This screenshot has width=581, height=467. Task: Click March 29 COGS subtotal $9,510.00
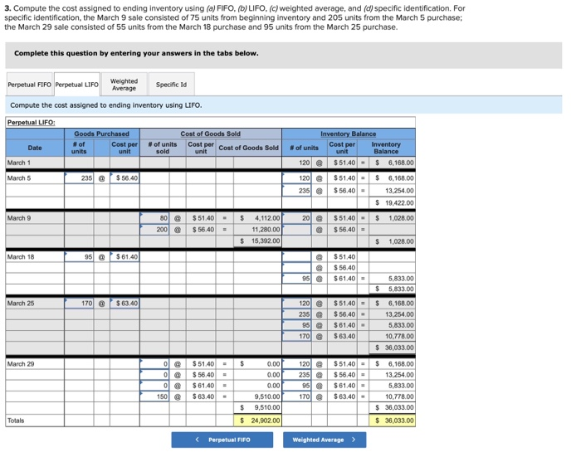(257, 407)
